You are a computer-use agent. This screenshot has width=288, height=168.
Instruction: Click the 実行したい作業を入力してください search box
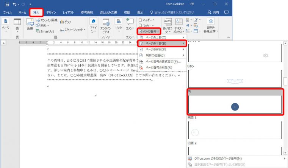[x=172, y=12]
